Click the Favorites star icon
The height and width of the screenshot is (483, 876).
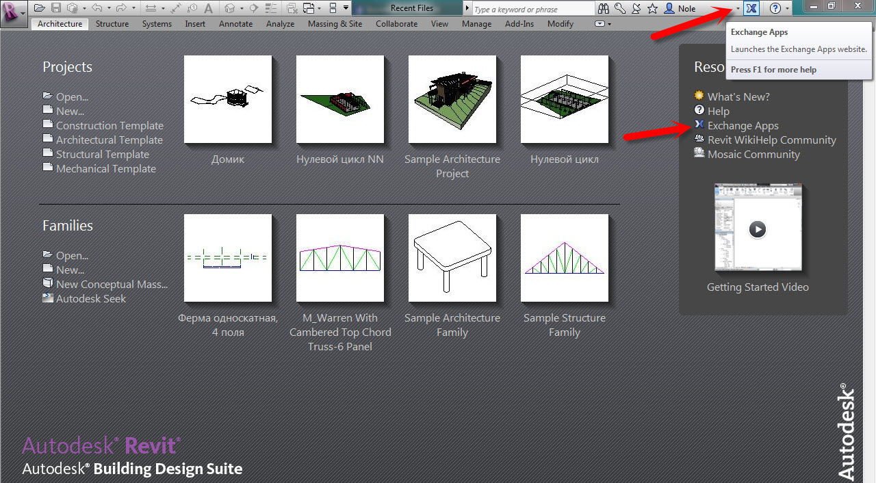point(652,9)
